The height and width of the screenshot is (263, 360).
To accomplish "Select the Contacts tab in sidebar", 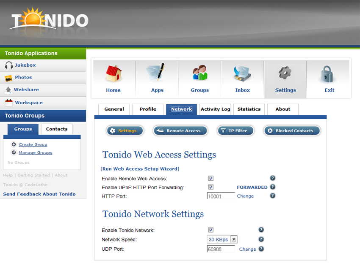I will coord(57,129).
